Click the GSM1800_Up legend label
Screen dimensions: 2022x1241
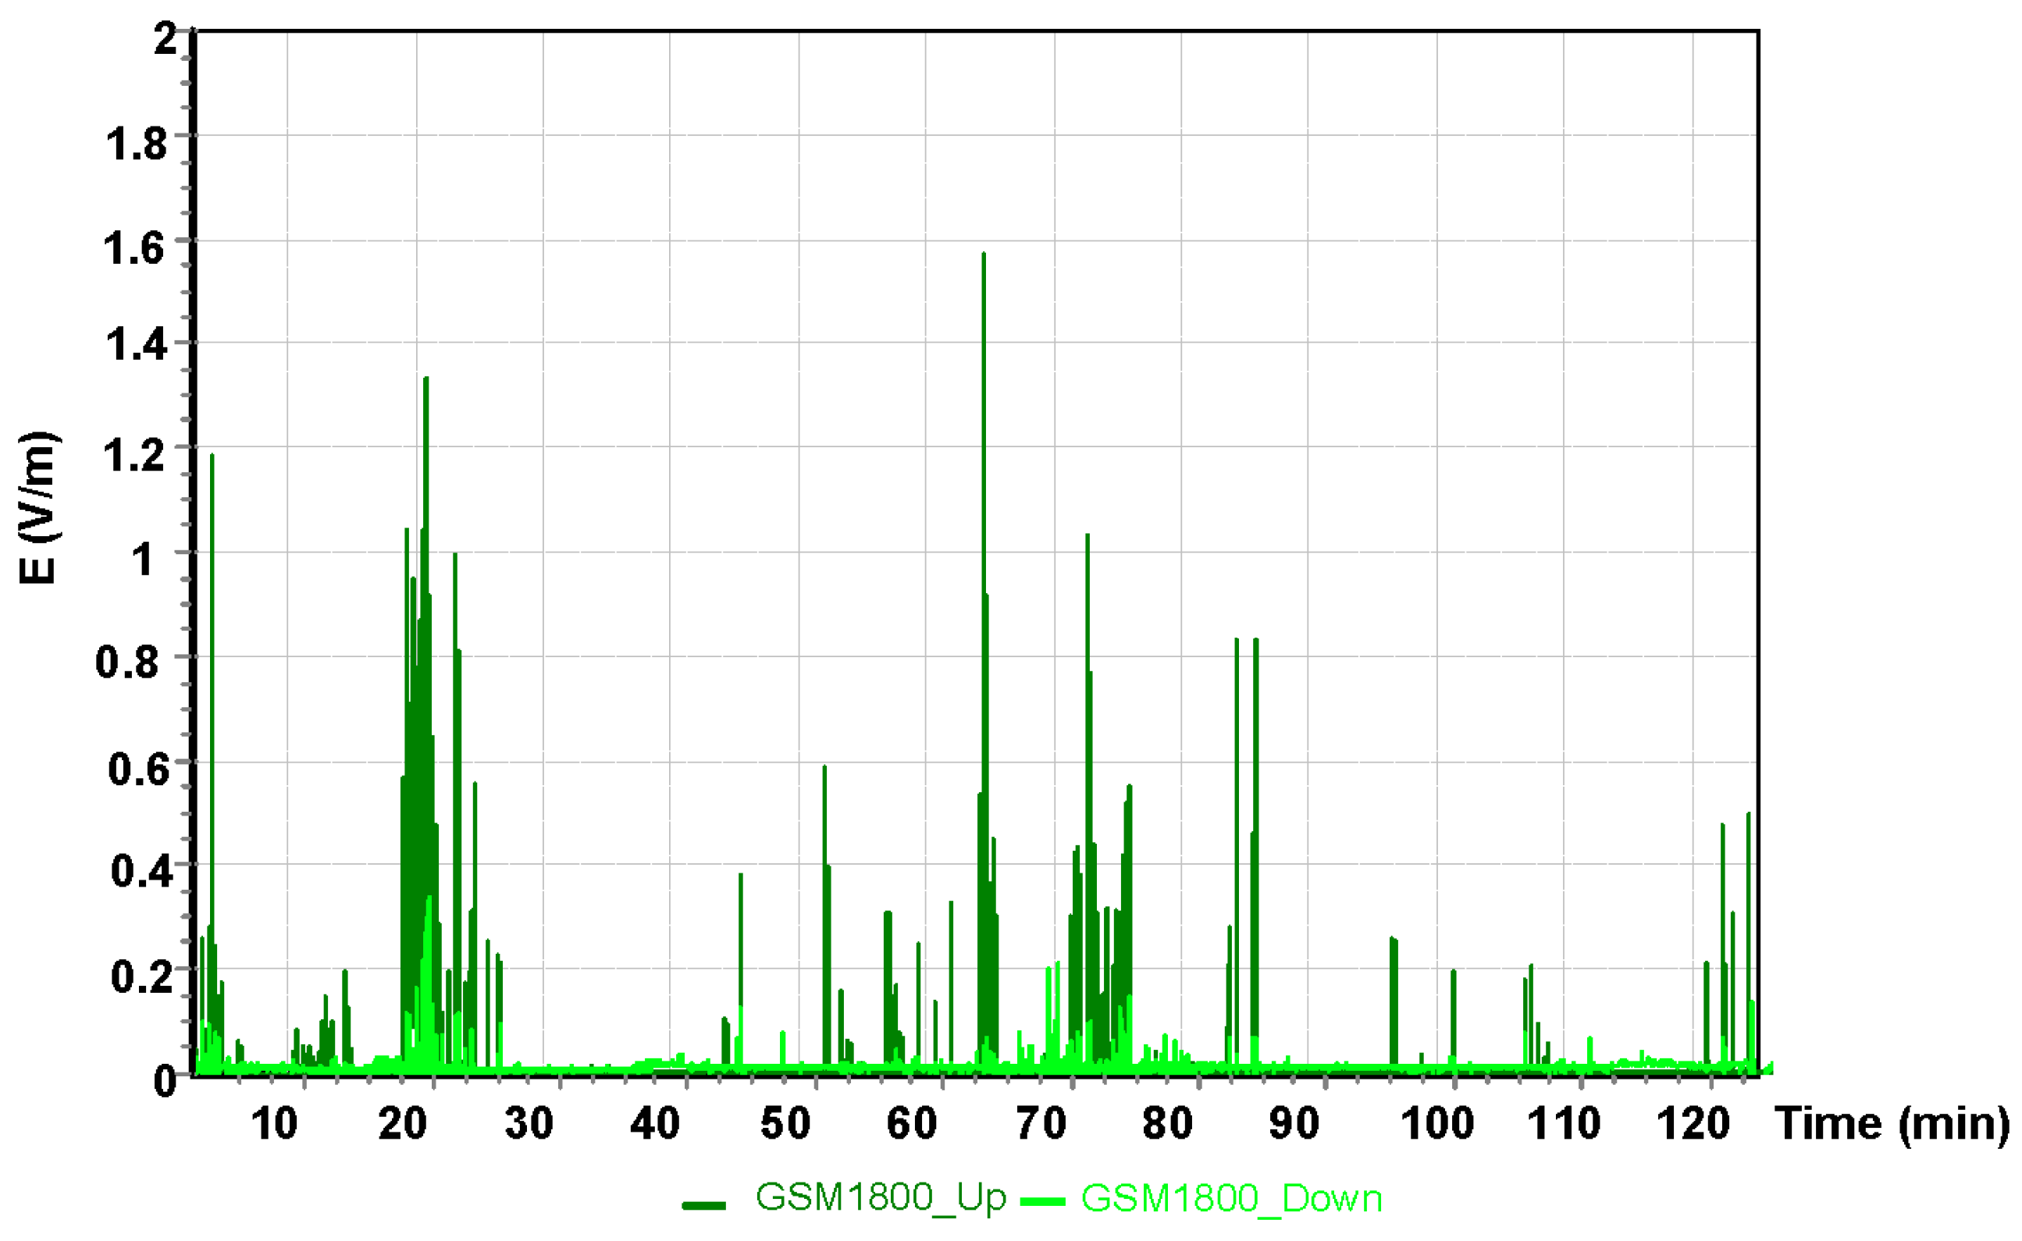point(880,1198)
